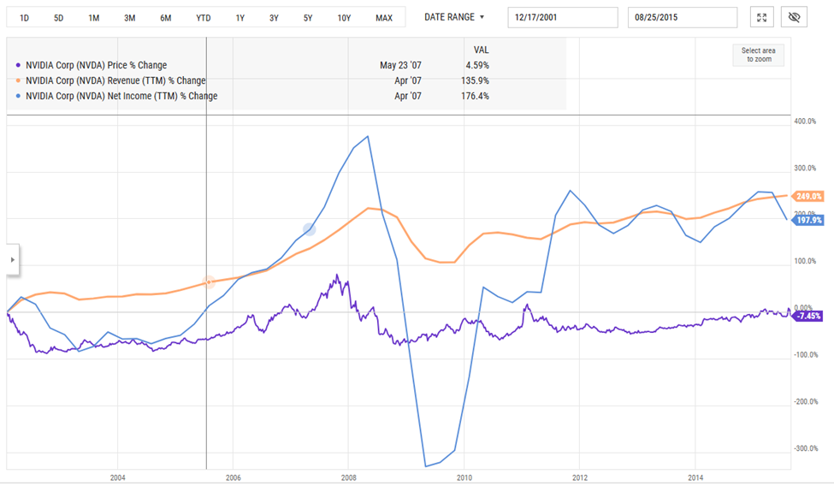Switch to the YTD range

pyautogui.click(x=203, y=18)
